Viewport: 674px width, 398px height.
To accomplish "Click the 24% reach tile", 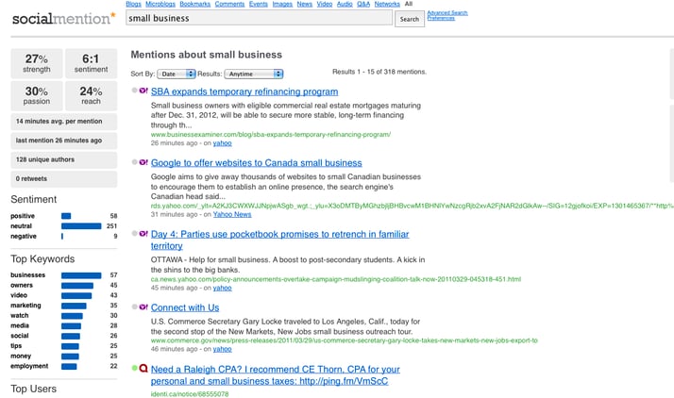I will (91, 96).
